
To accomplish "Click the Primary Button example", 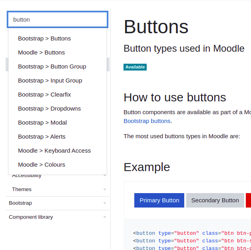I will click(x=159, y=200).
